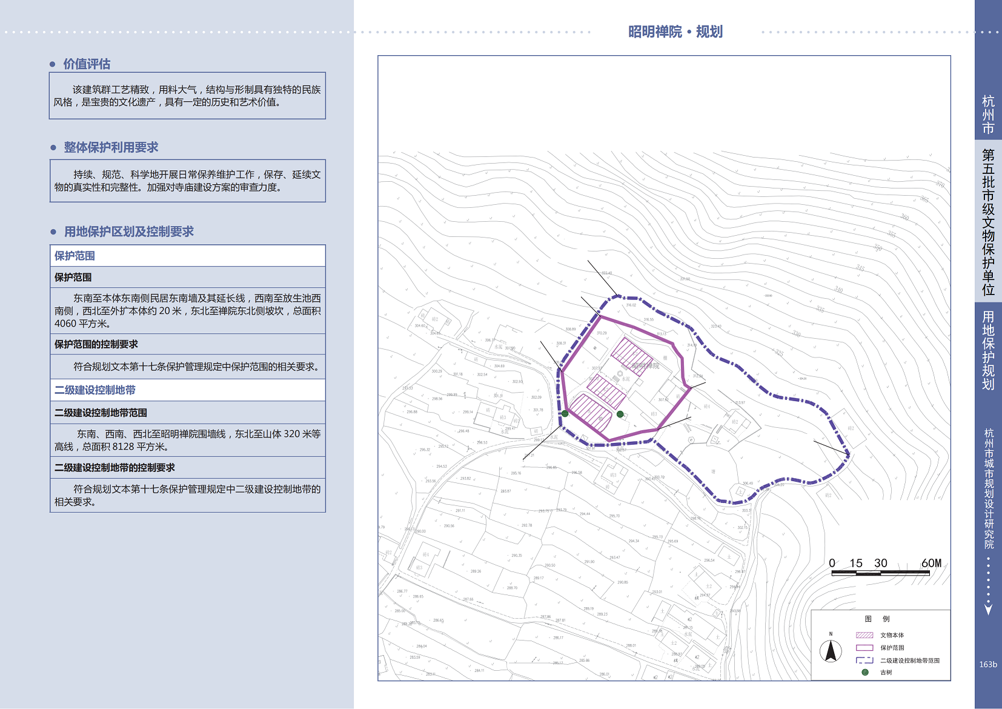
Task: Click the value assessment paragraph starting 该建筑群工艺精致
Action: 187,96
